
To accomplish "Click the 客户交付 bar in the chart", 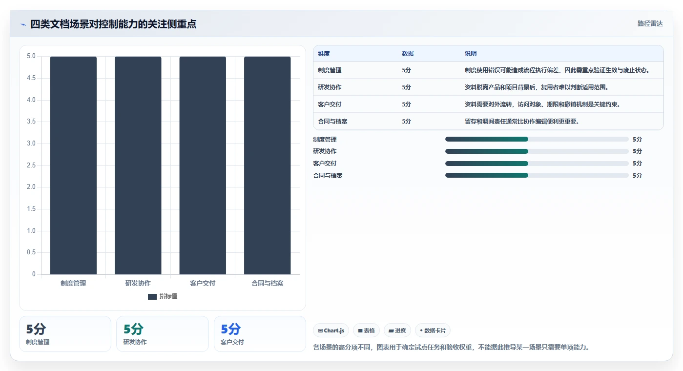I will (203, 165).
